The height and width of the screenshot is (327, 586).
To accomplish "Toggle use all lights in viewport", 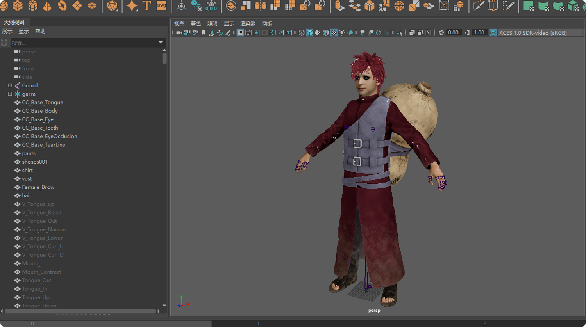I will pos(342,33).
